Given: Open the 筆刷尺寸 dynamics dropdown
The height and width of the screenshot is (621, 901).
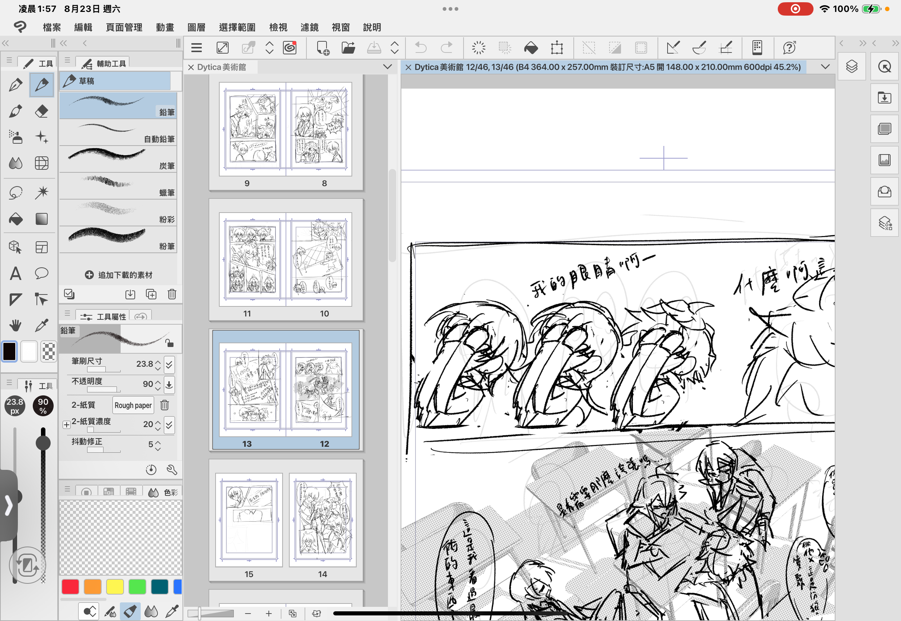Looking at the screenshot, I should click(x=169, y=364).
